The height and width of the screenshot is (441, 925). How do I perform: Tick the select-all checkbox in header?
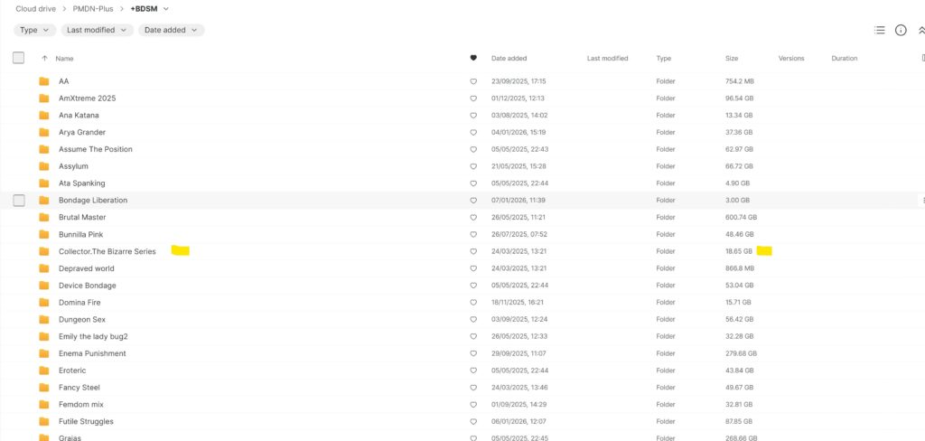tap(18, 58)
